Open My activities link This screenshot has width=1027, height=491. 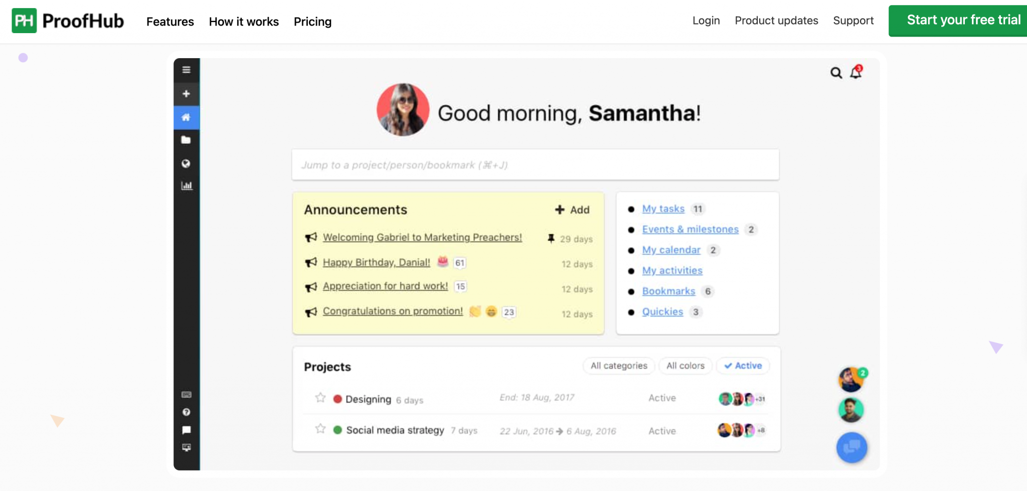672,270
